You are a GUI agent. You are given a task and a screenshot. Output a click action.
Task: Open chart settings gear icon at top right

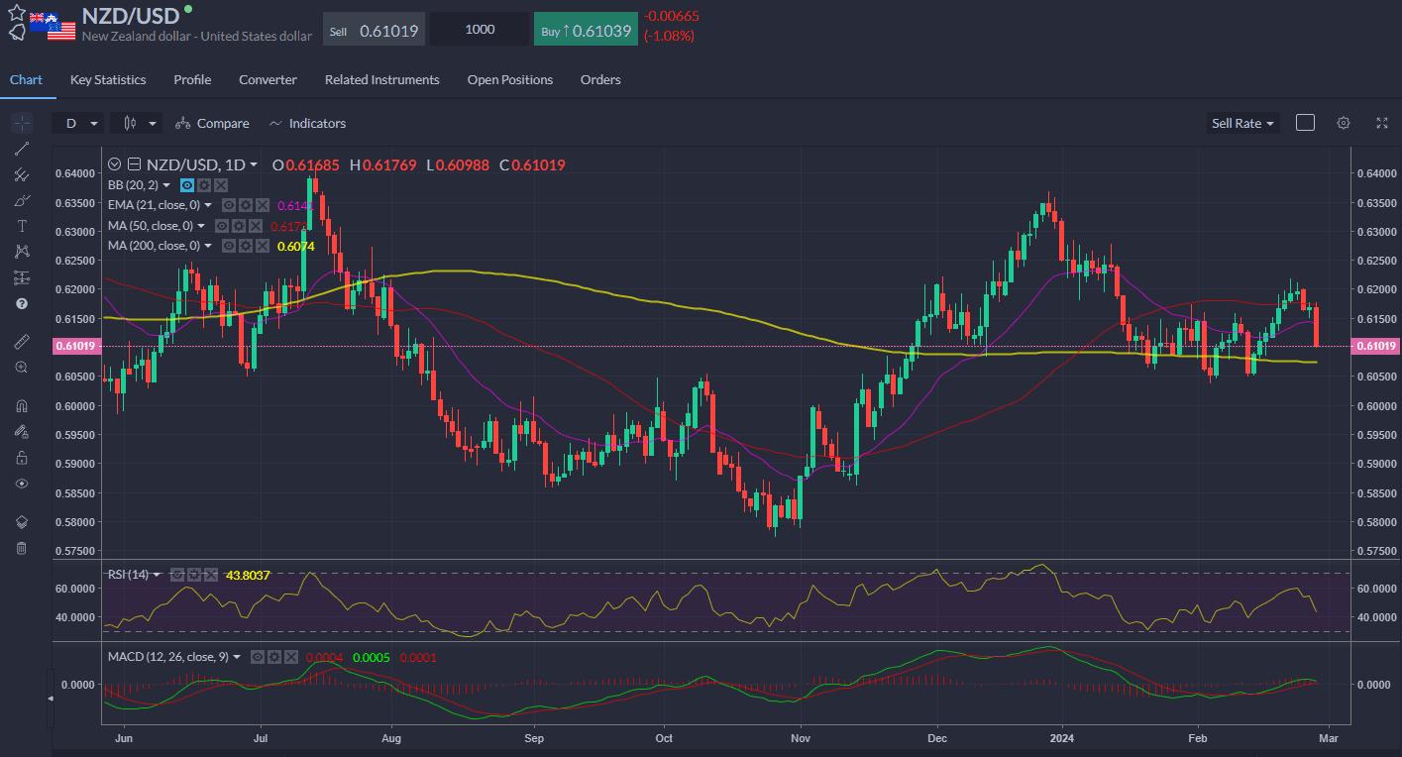[x=1344, y=123]
